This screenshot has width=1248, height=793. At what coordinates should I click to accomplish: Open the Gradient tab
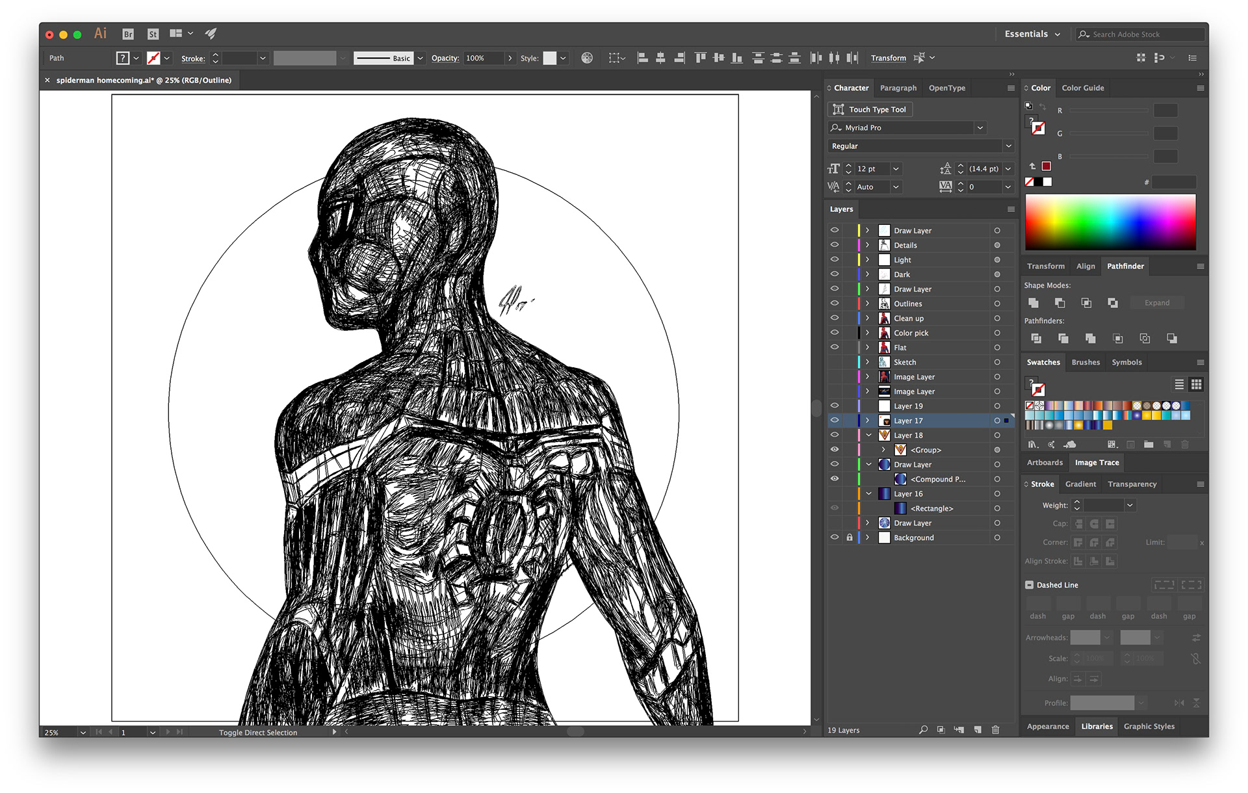coord(1080,484)
